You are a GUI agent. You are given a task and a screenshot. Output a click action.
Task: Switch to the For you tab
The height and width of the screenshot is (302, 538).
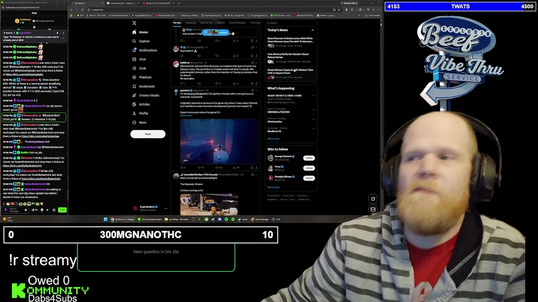(x=177, y=23)
